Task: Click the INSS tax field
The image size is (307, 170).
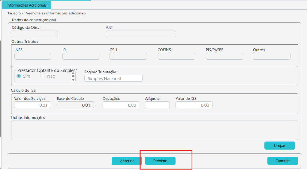Action: click(33, 56)
